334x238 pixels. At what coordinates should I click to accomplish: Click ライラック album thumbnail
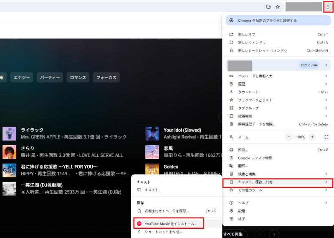(9, 133)
